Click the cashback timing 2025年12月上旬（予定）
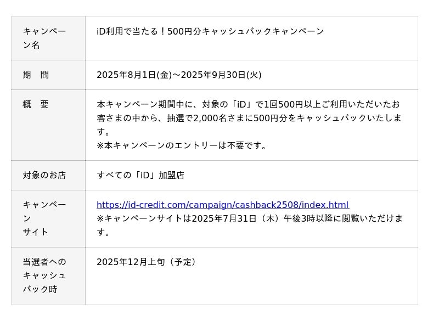Viewport: 439px width, 321px height. pos(147,262)
